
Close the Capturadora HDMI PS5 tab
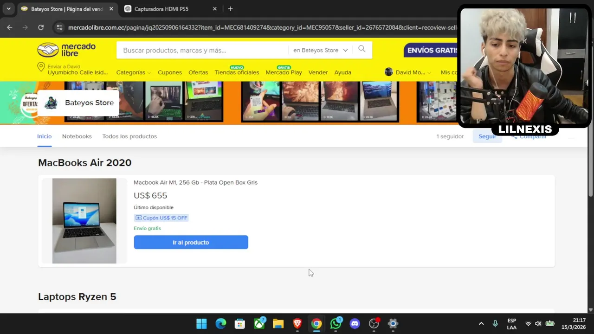click(214, 9)
